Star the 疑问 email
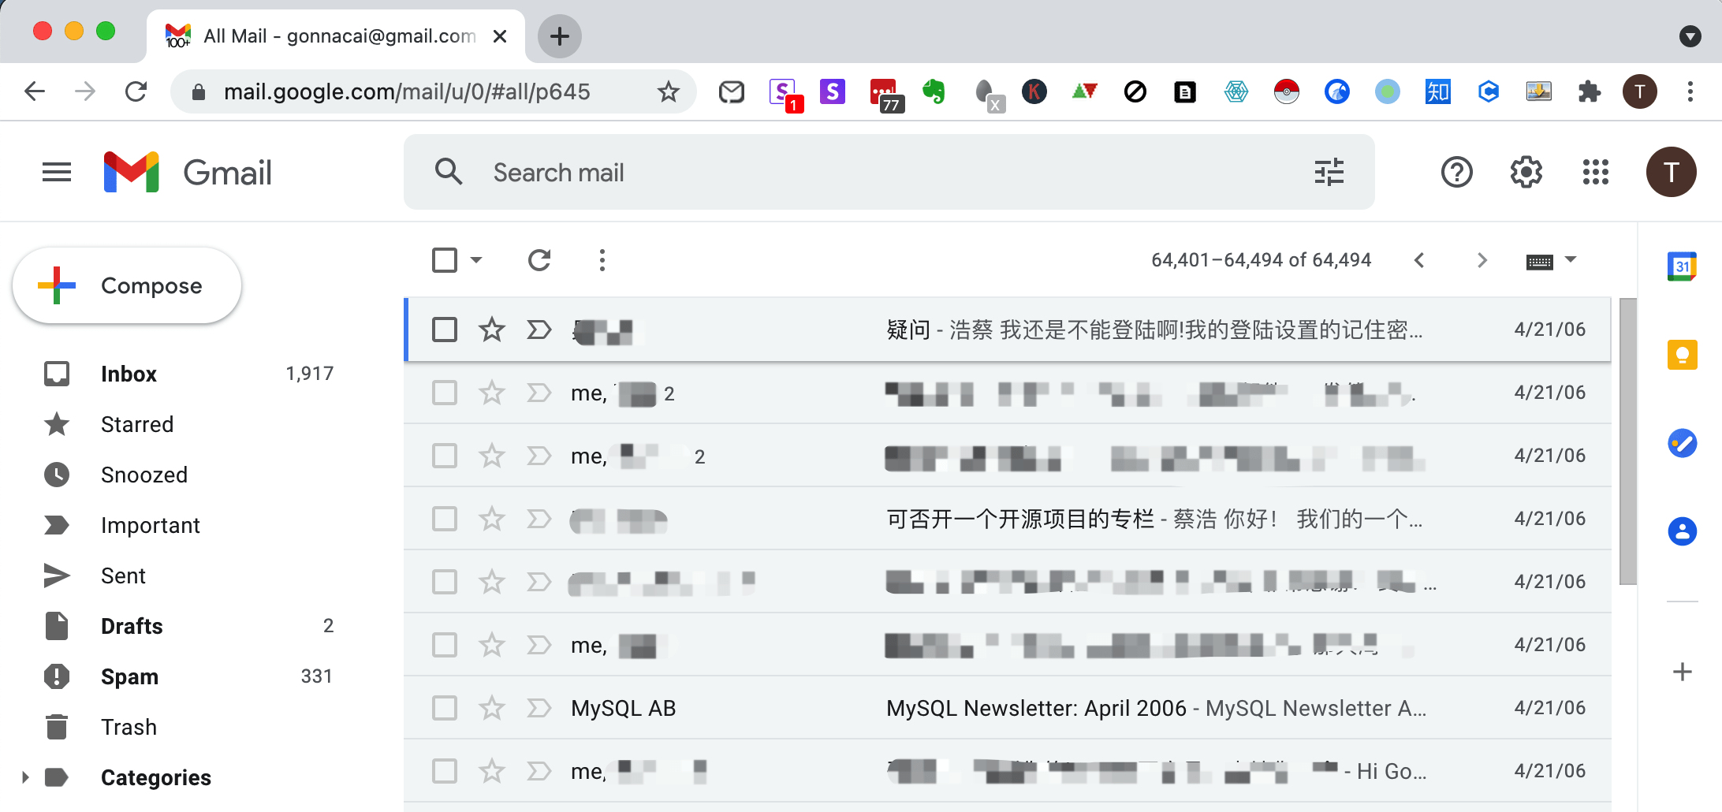Image resolution: width=1722 pixels, height=812 pixels. click(x=492, y=330)
